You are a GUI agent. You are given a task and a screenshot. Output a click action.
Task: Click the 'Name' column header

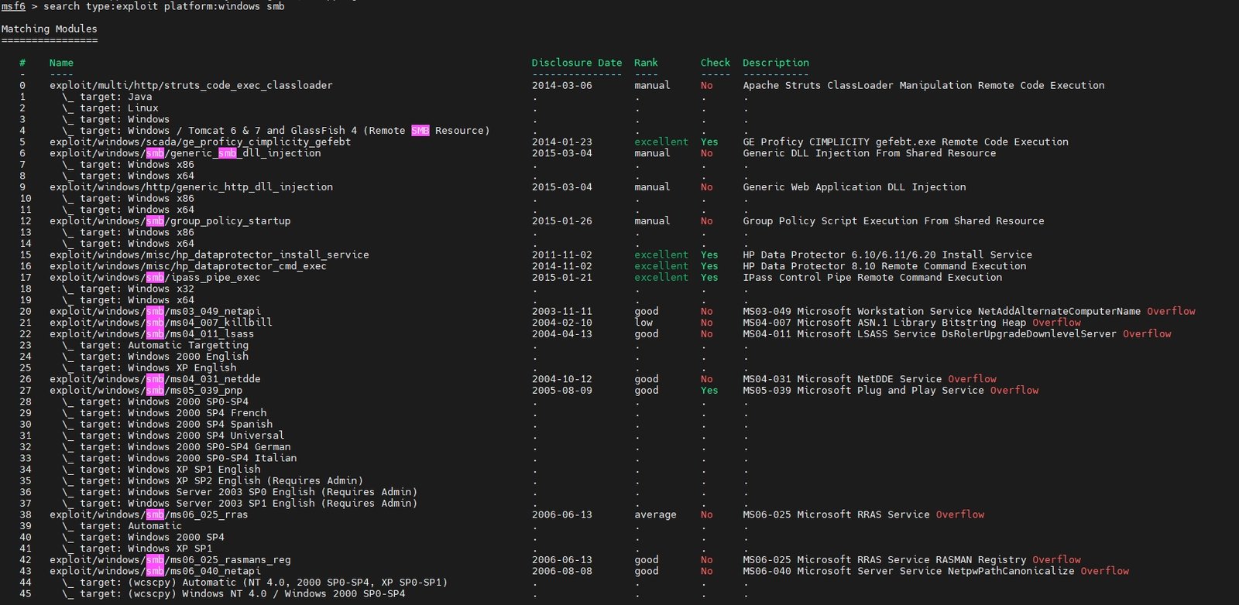tap(61, 63)
